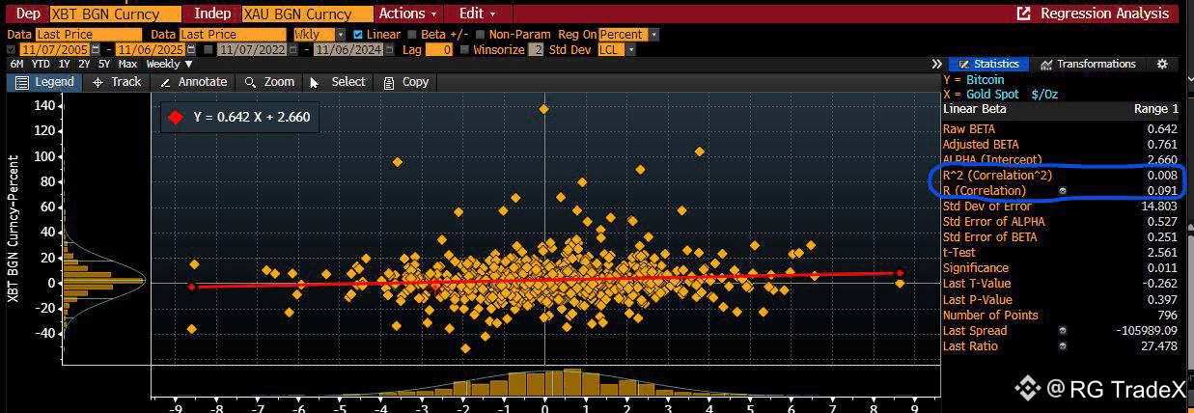This screenshot has width=1194, height=413.
Task: Switch to the Transformations tab
Action: 1088,64
